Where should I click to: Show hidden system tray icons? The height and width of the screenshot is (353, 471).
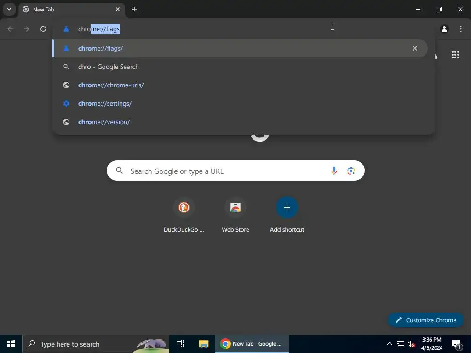pos(389,344)
